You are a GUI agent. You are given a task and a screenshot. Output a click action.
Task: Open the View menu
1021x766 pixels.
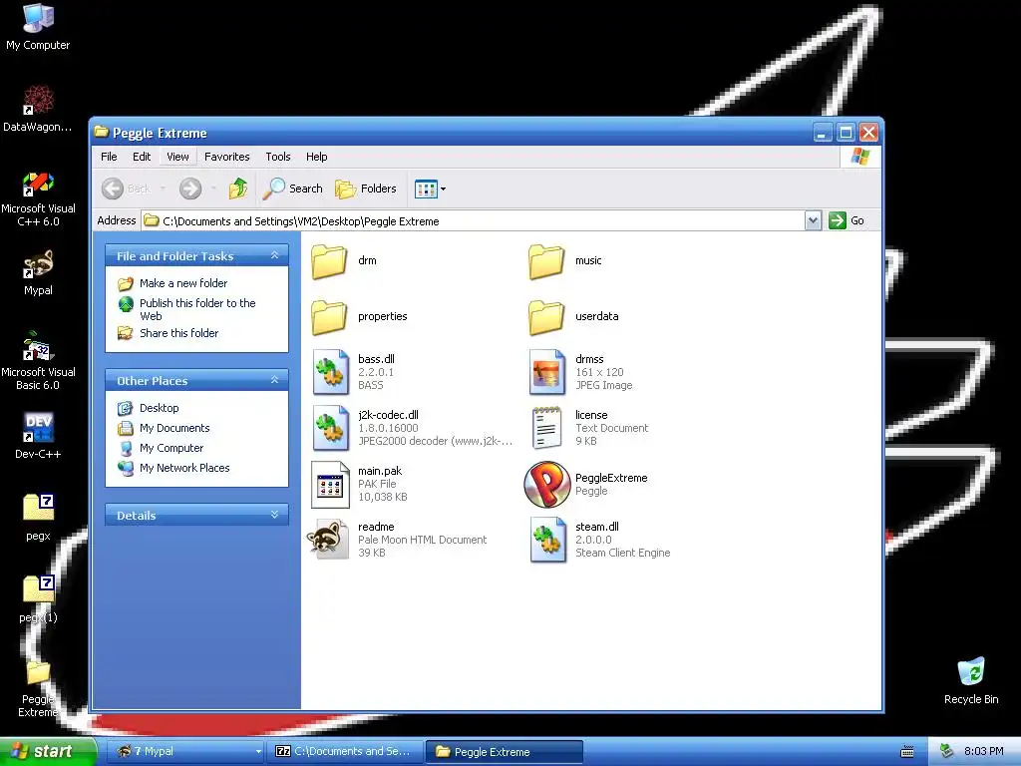point(177,157)
